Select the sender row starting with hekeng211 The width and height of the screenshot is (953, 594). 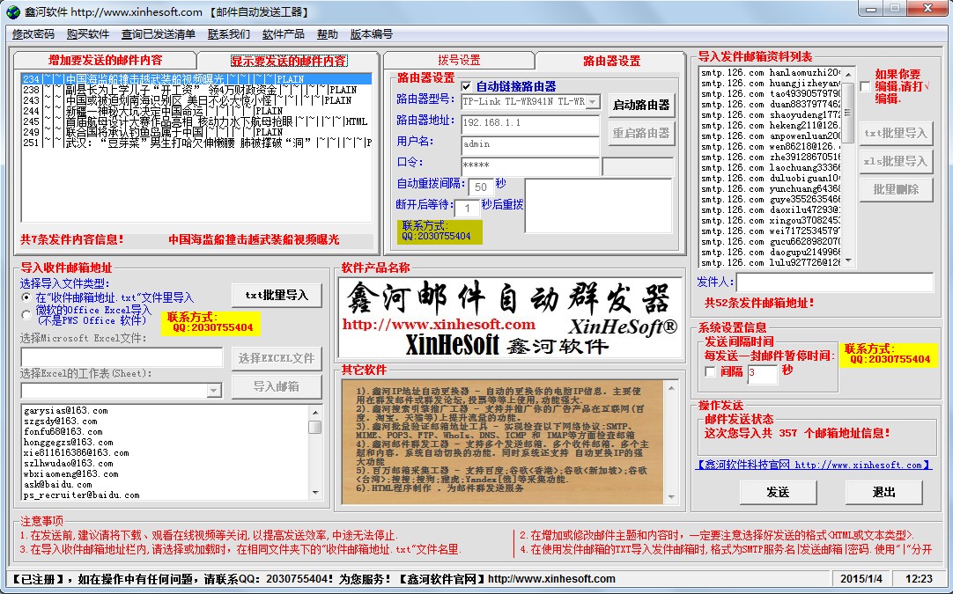[x=771, y=125]
